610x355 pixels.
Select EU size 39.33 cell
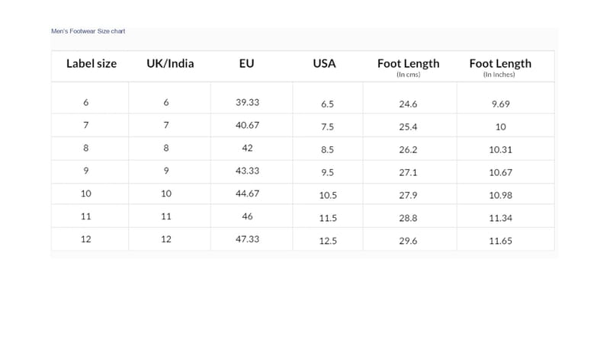[x=247, y=102]
